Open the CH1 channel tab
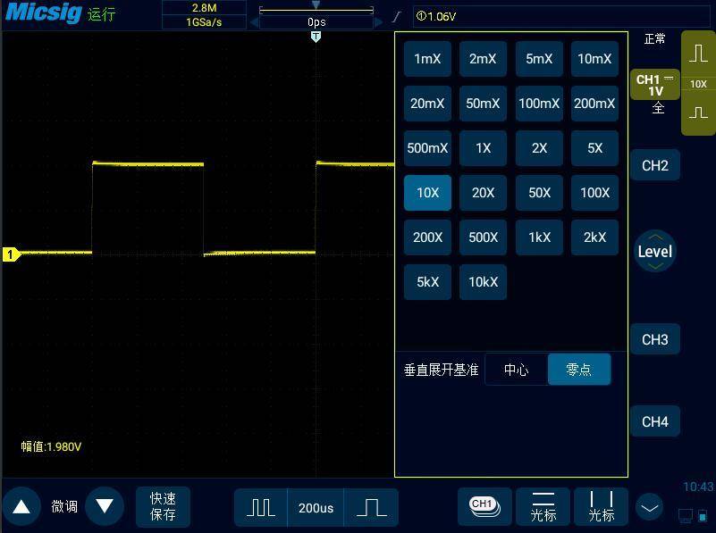The height and width of the screenshot is (533, 716). coord(655,85)
